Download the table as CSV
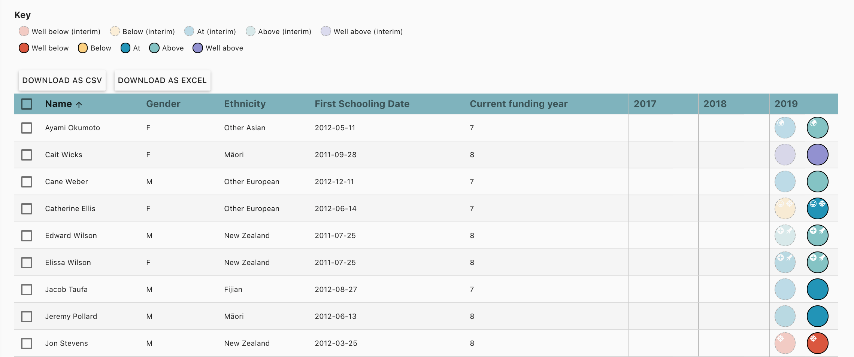 click(x=62, y=80)
